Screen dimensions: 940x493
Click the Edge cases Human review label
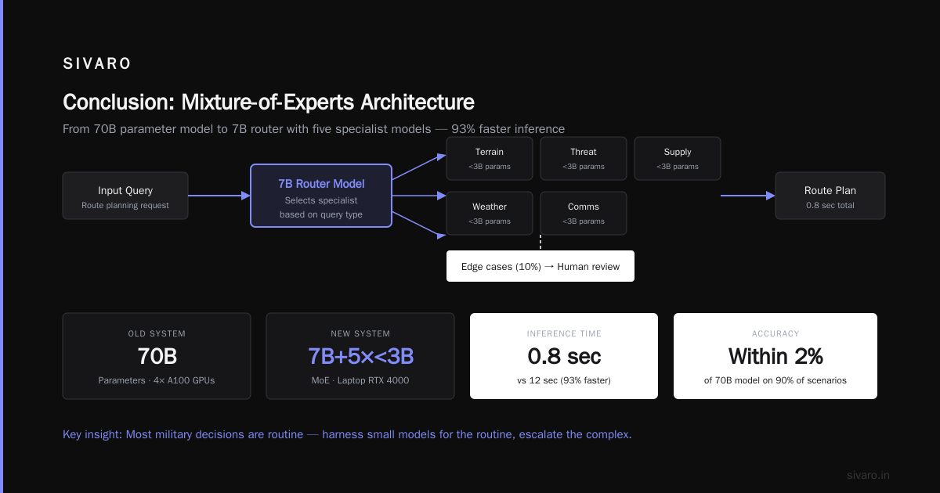(x=540, y=266)
